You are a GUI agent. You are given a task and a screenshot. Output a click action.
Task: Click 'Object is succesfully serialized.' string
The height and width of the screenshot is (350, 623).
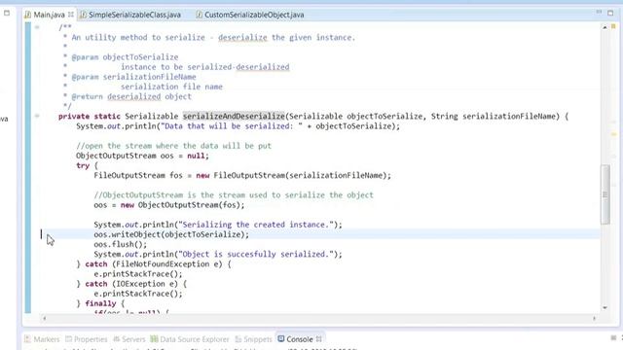[x=255, y=255]
